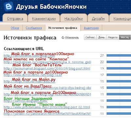Image resolution: width=131 pixels, height=118 pixels.
Task: Open the Комментарии tab
Action: 44,19
